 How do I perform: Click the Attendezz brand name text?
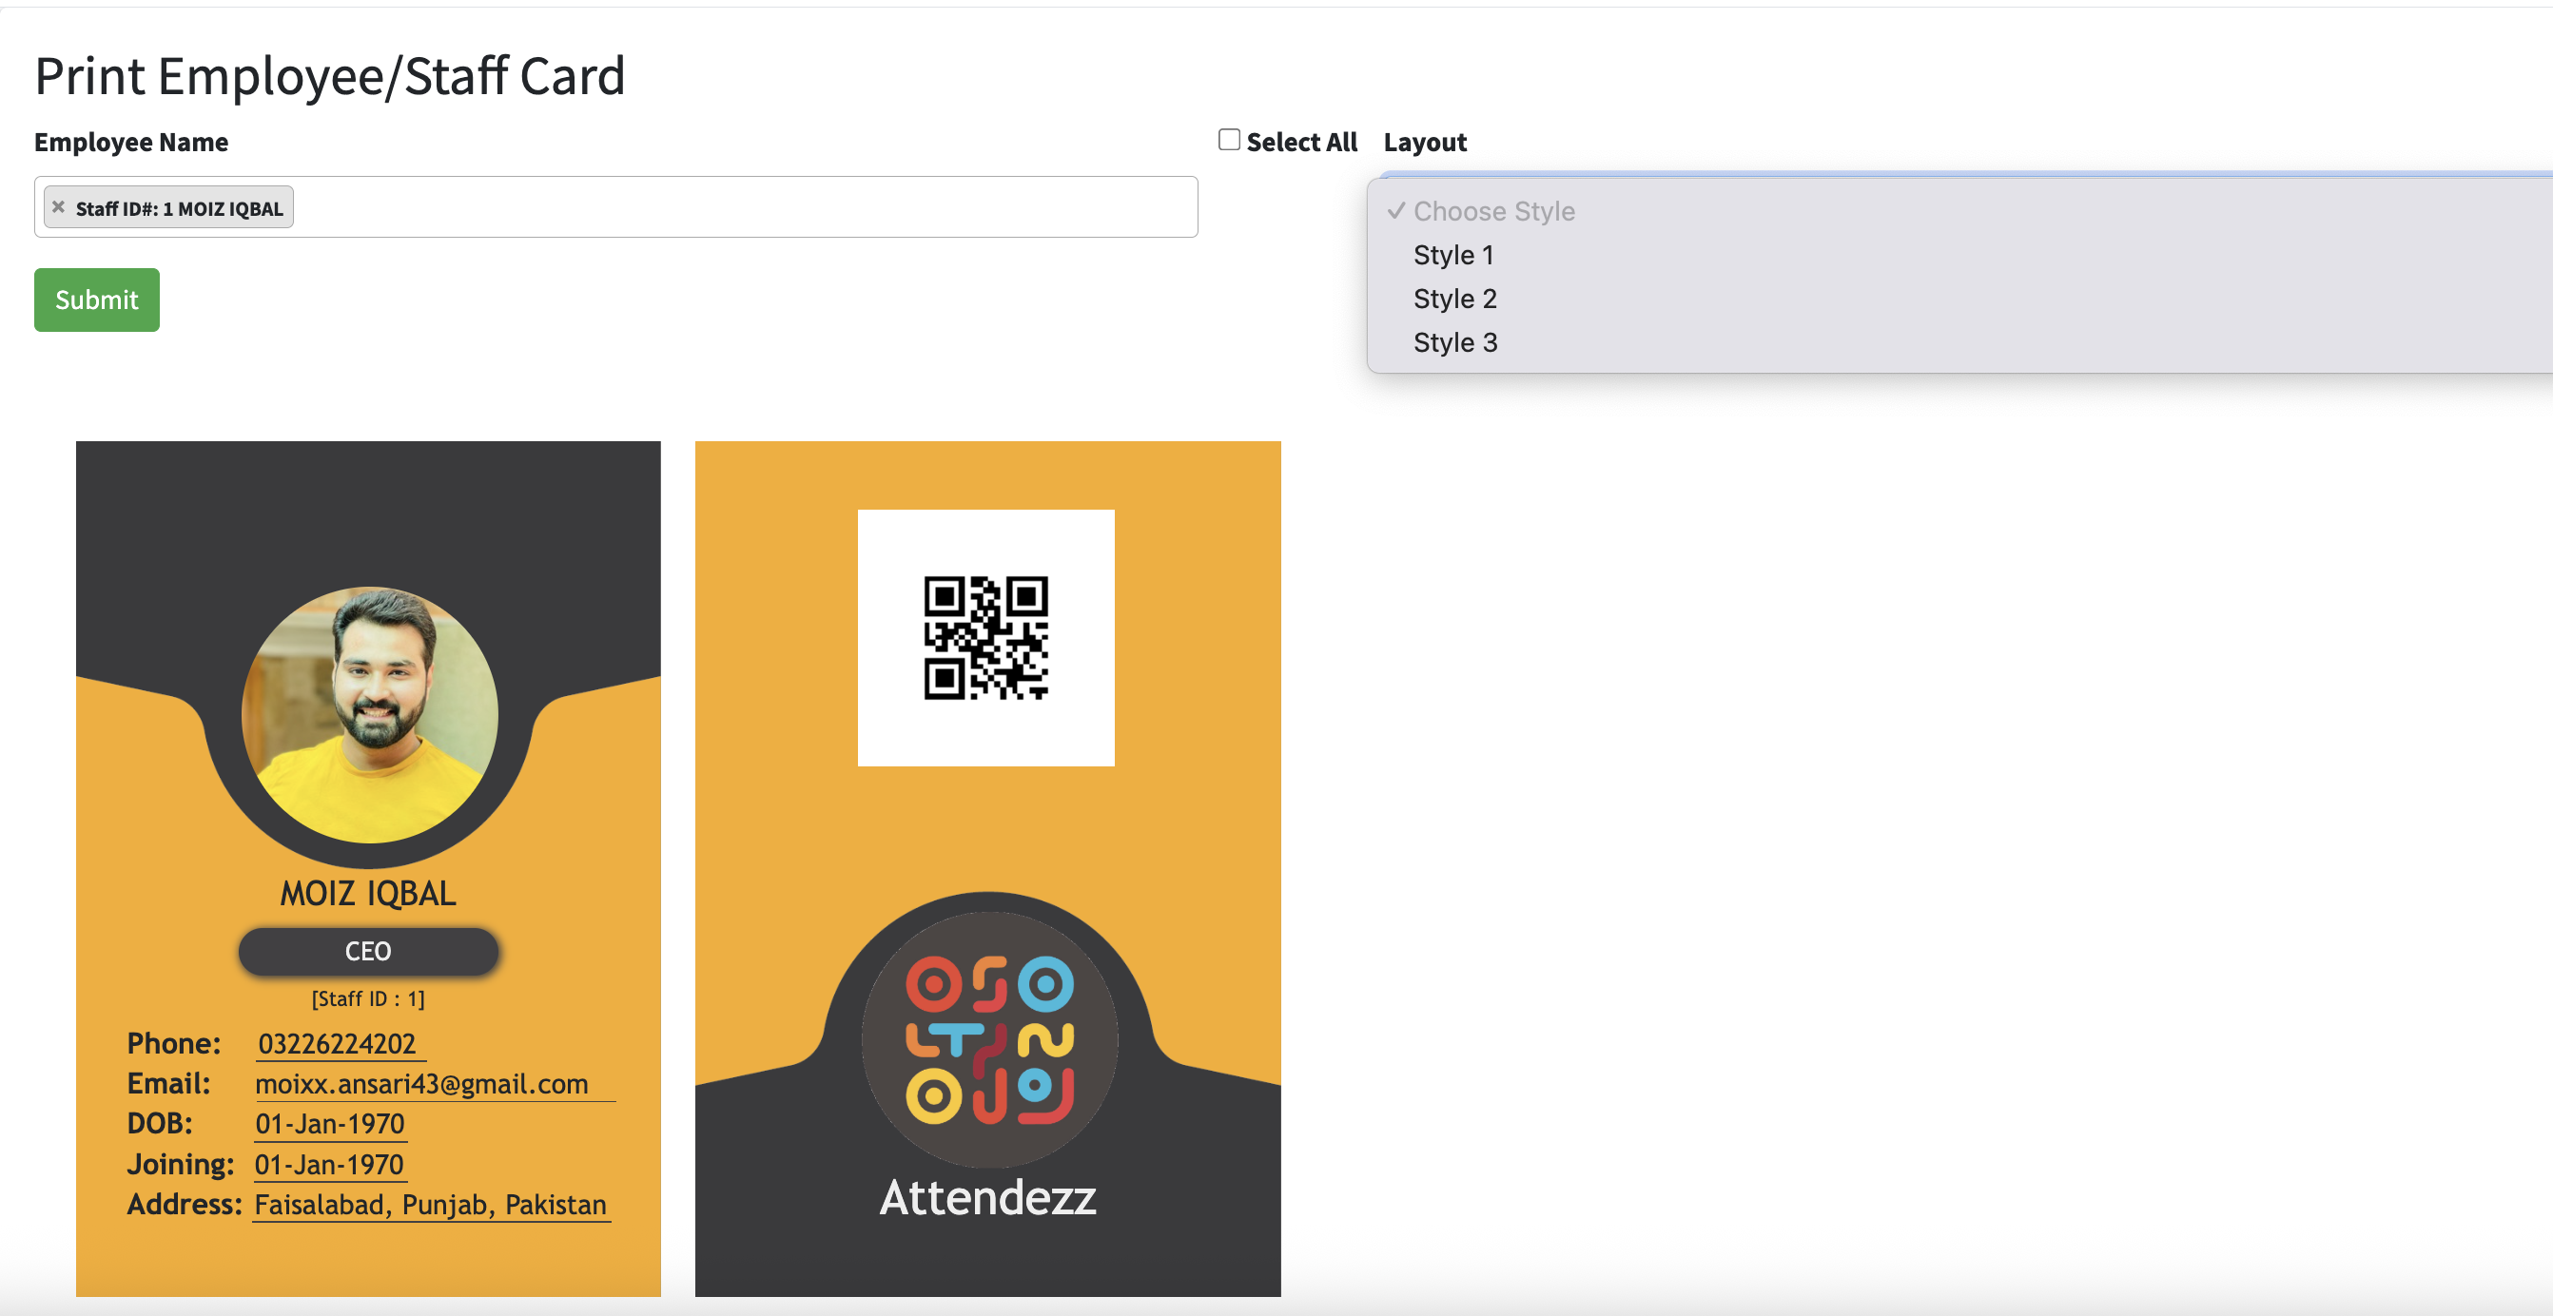(x=987, y=1197)
